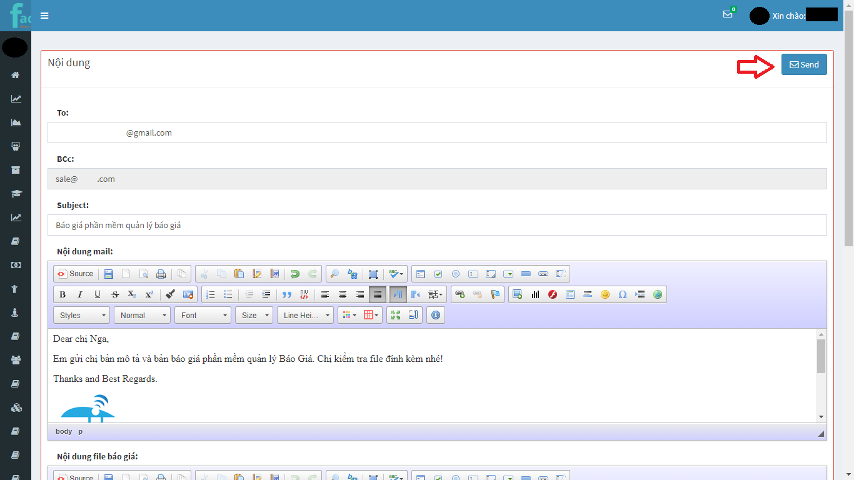Image resolution: width=854 pixels, height=480 pixels.
Task: Click the Home icon in left sidebar
Action: pos(16,75)
